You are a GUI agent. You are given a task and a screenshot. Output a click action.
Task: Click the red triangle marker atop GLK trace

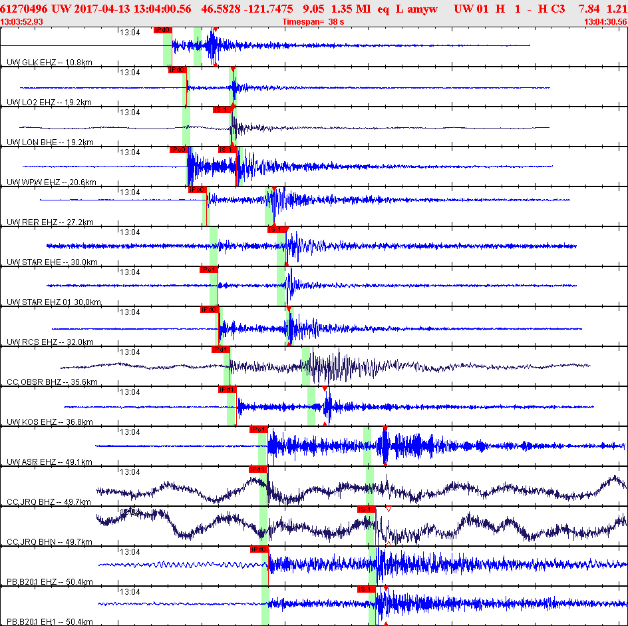coord(216,29)
